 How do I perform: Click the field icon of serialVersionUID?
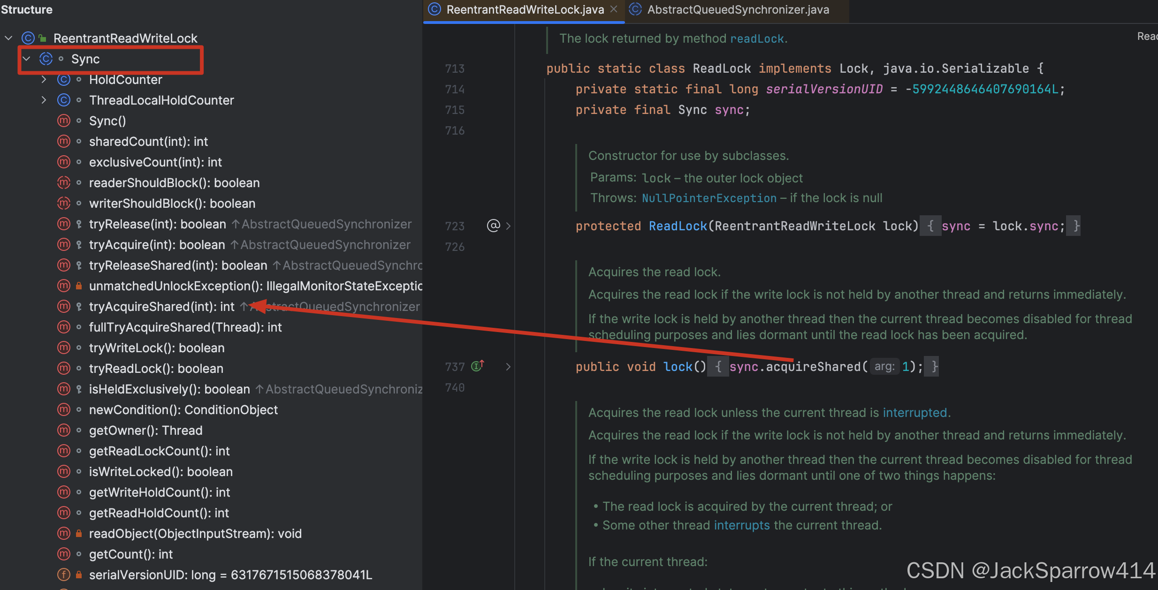64,575
